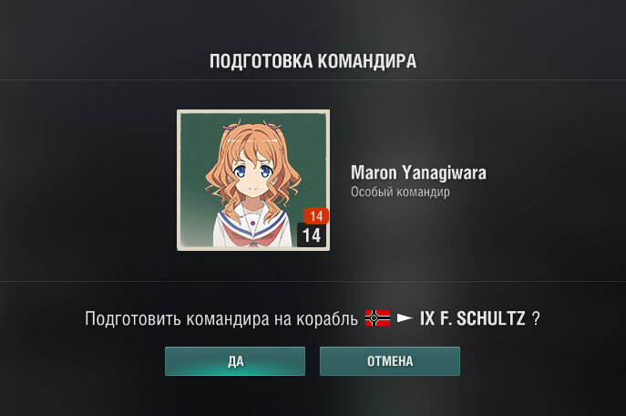Click the commander's face in portrait
Screen dimensions: 626x416
pyautogui.click(x=252, y=174)
